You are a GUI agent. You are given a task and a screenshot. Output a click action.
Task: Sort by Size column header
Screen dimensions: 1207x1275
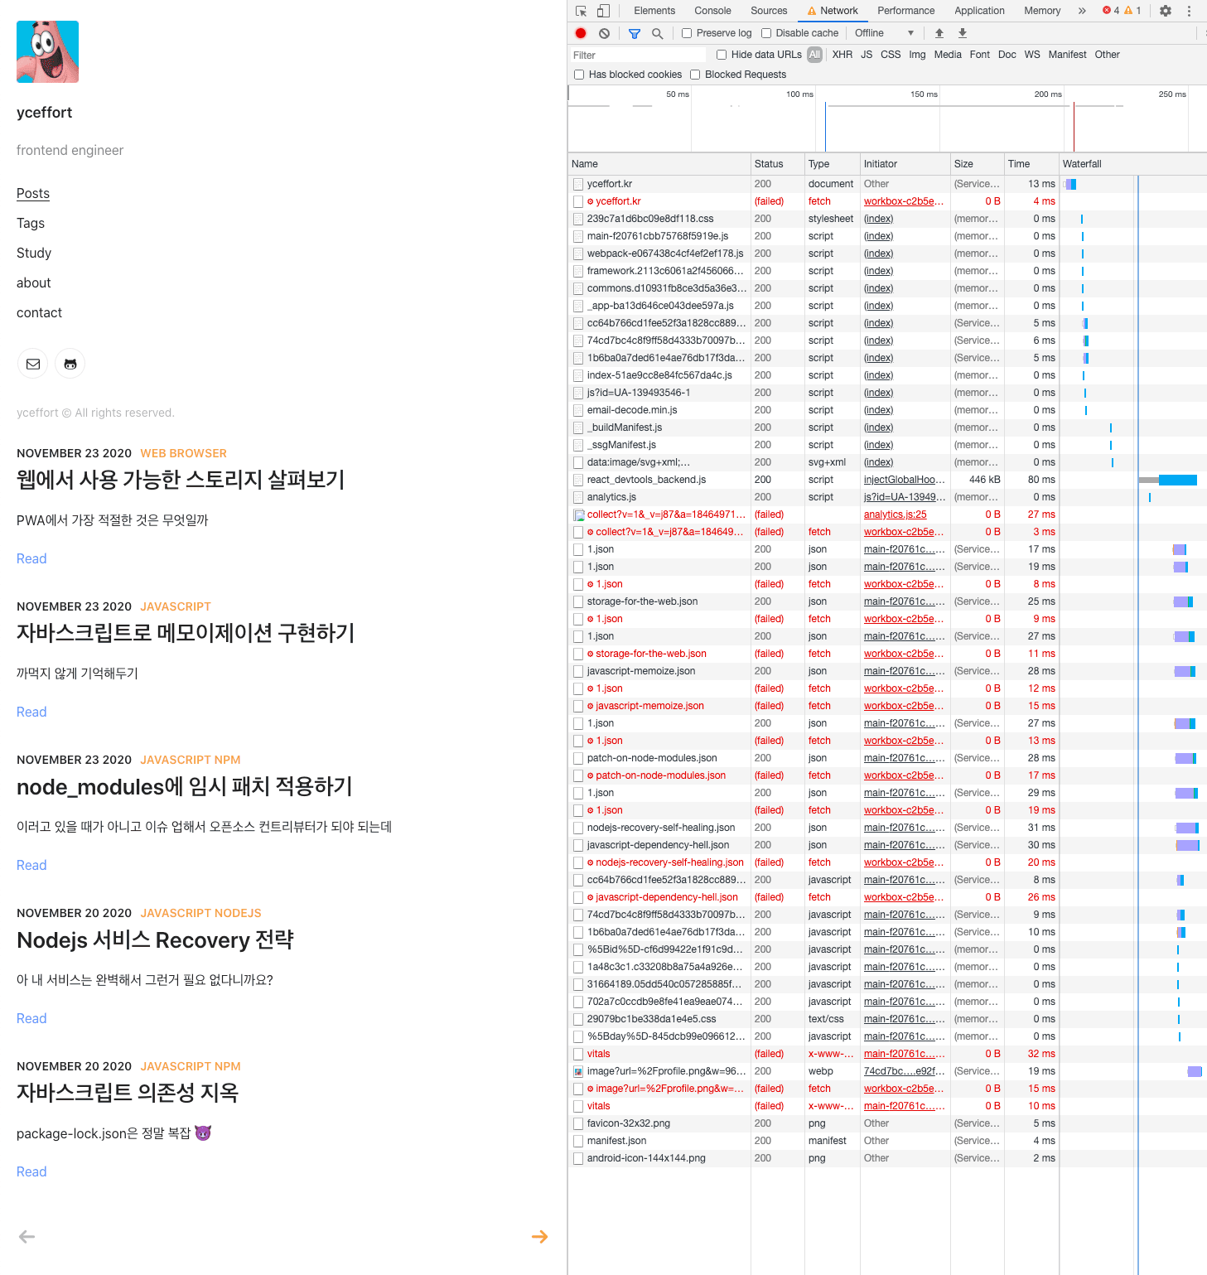click(x=977, y=164)
